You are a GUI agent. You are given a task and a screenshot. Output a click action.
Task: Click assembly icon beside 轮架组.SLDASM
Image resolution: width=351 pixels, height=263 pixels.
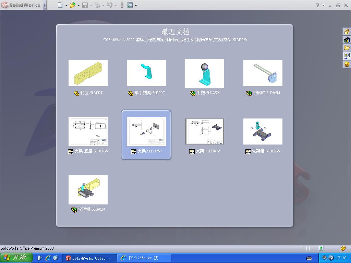[74, 210]
